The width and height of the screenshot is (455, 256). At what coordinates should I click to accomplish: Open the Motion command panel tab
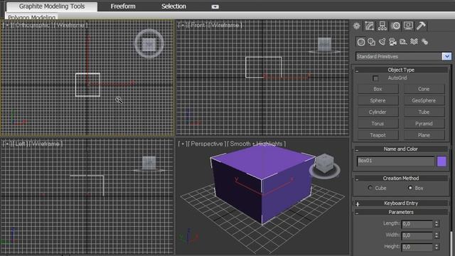395,26
